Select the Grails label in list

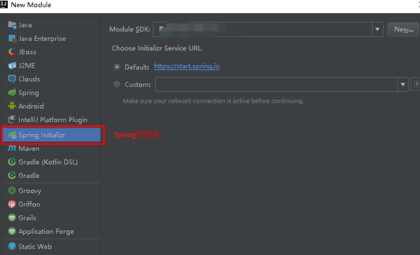tap(27, 217)
